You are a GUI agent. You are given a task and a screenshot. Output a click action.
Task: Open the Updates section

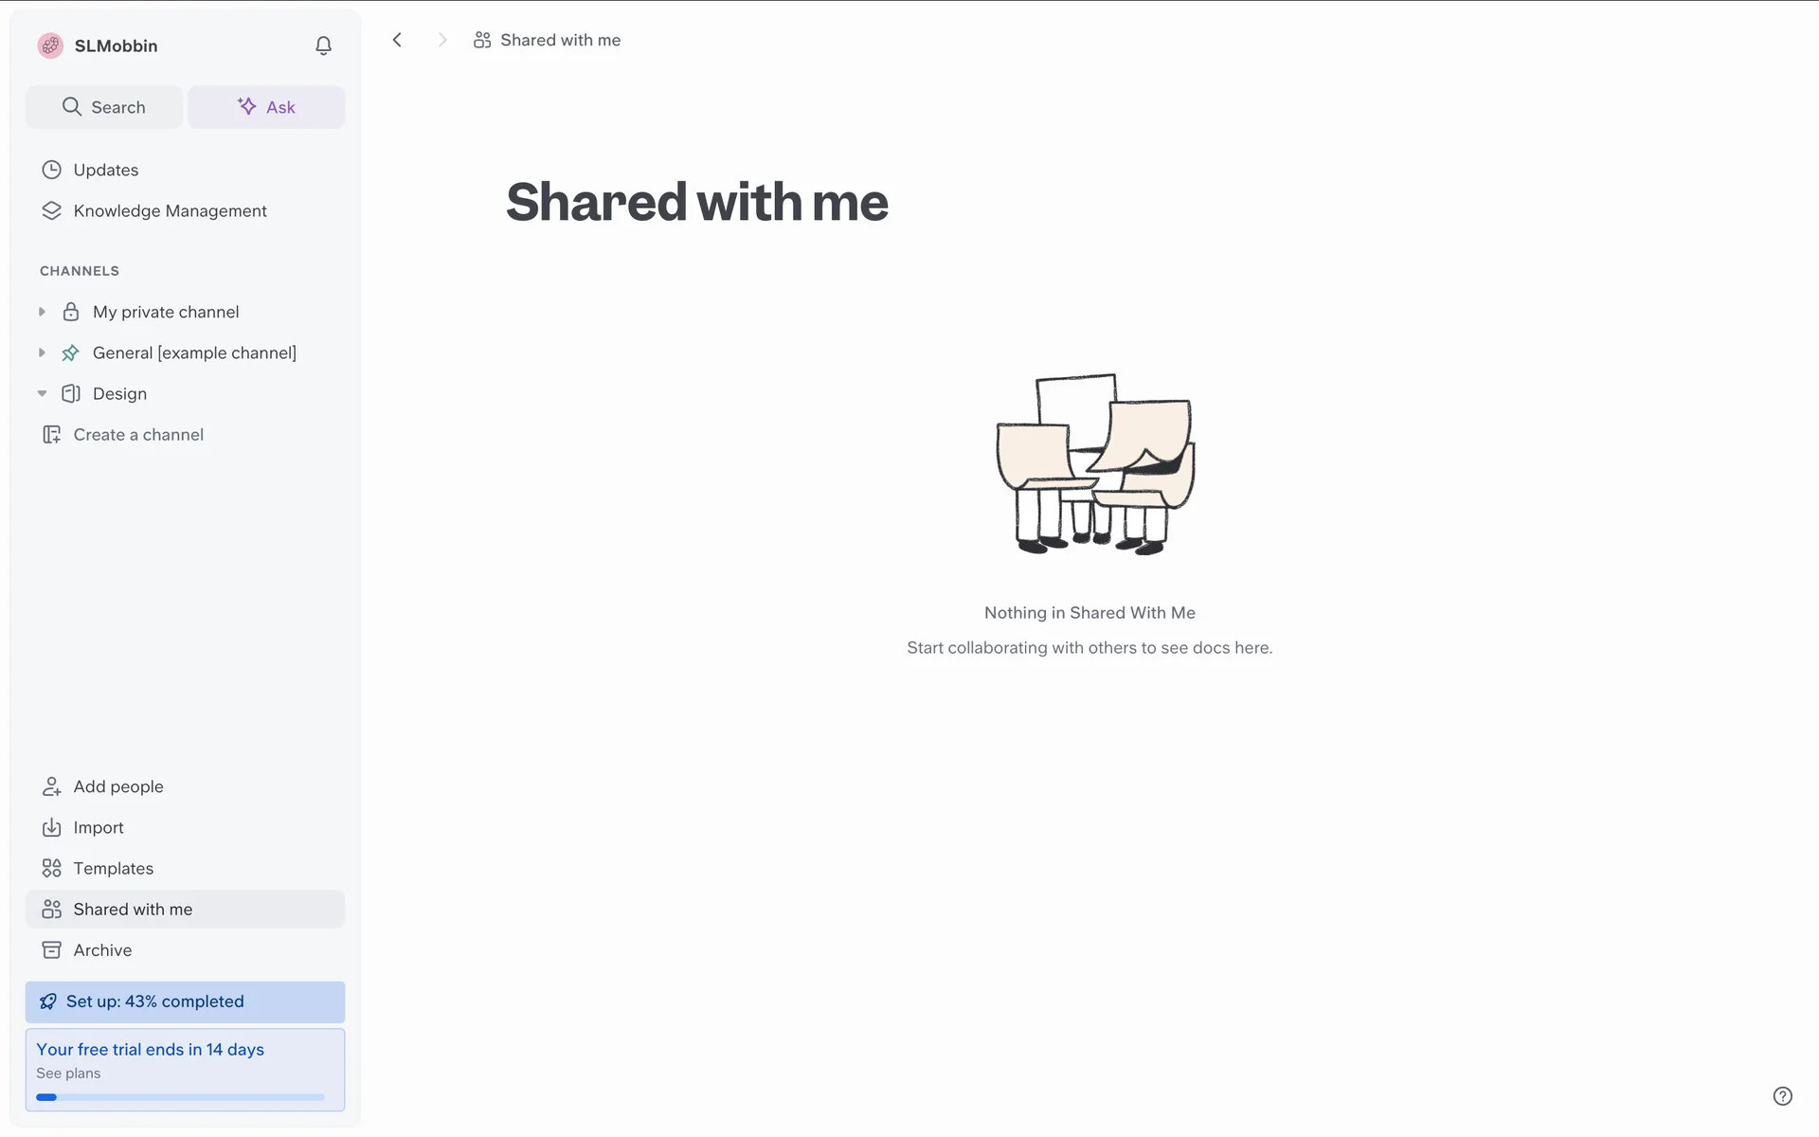tap(105, 170)
